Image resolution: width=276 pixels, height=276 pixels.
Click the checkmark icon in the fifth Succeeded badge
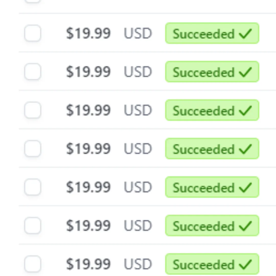click(245, 188)
